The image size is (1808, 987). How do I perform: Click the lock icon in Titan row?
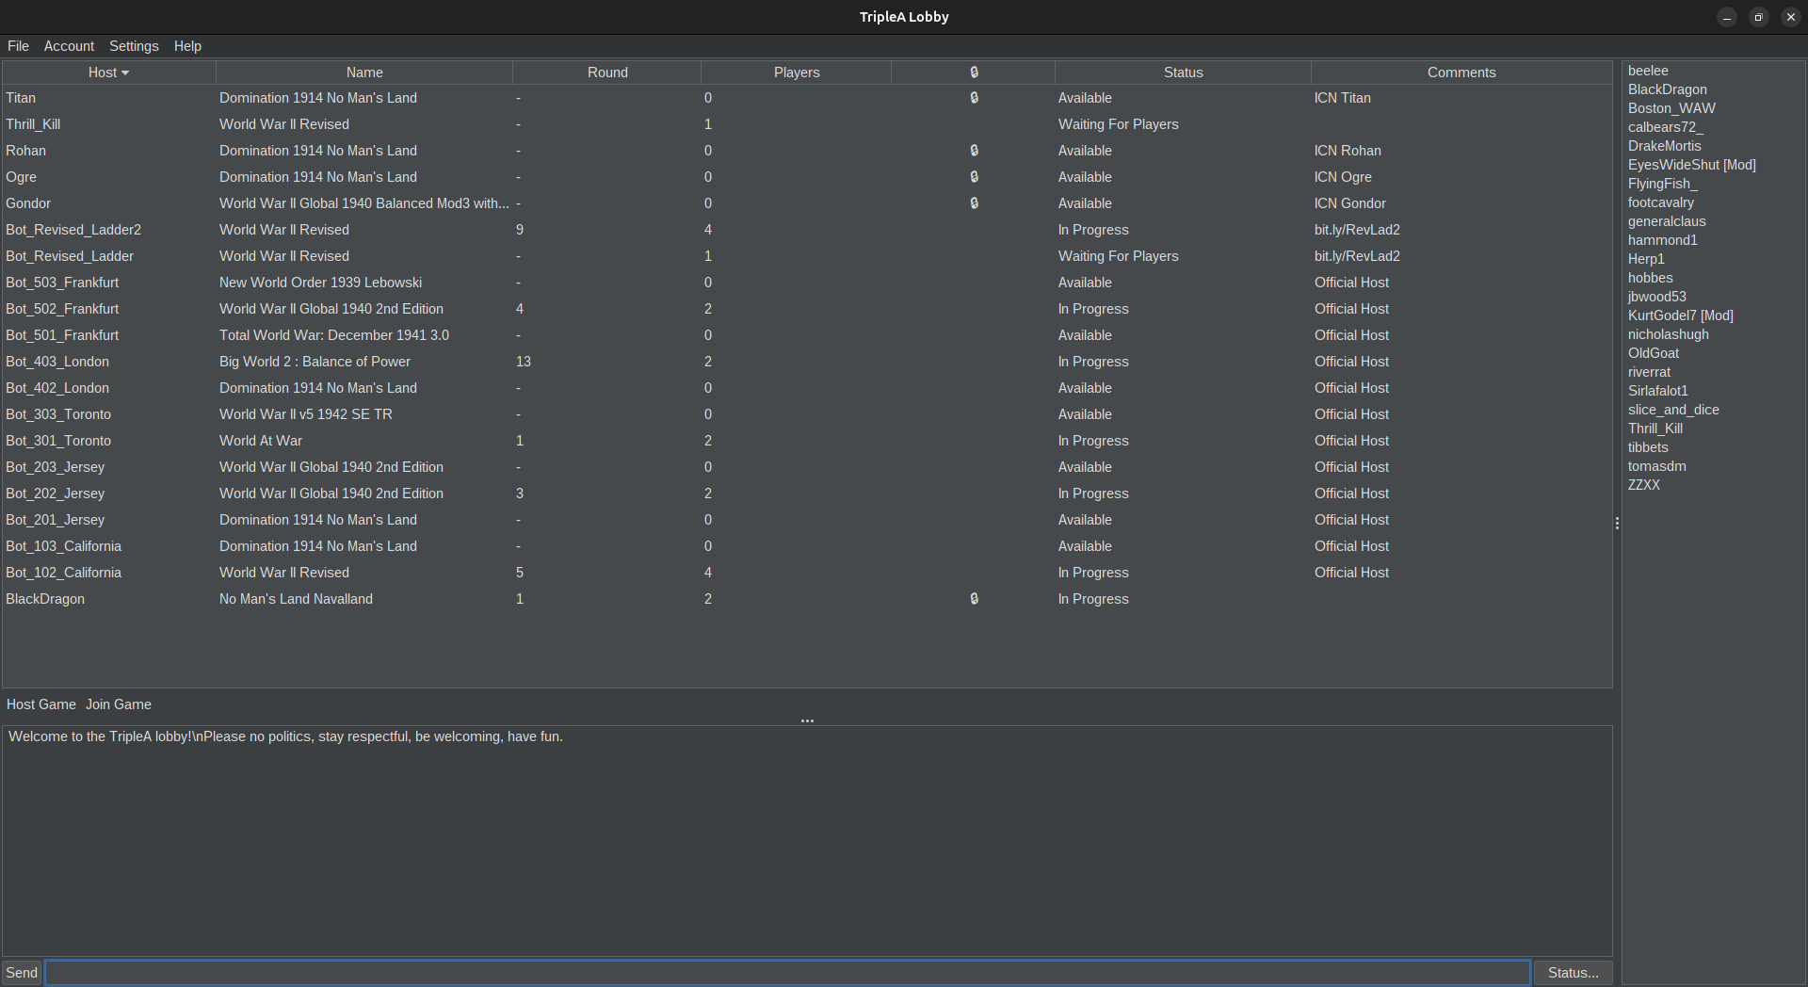coord(974,98)
